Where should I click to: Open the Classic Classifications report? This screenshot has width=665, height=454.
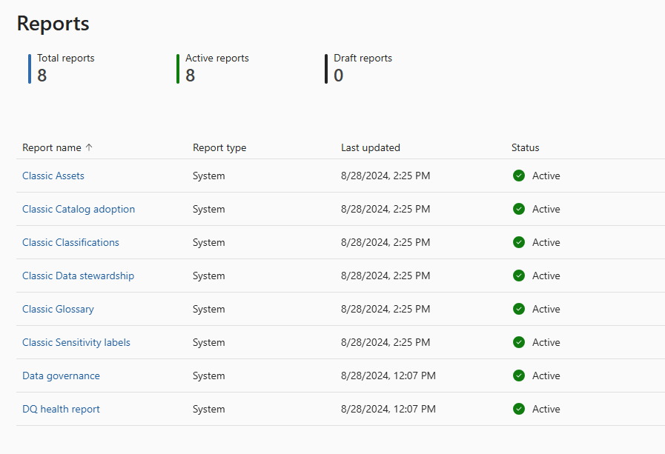pos(70,242)
